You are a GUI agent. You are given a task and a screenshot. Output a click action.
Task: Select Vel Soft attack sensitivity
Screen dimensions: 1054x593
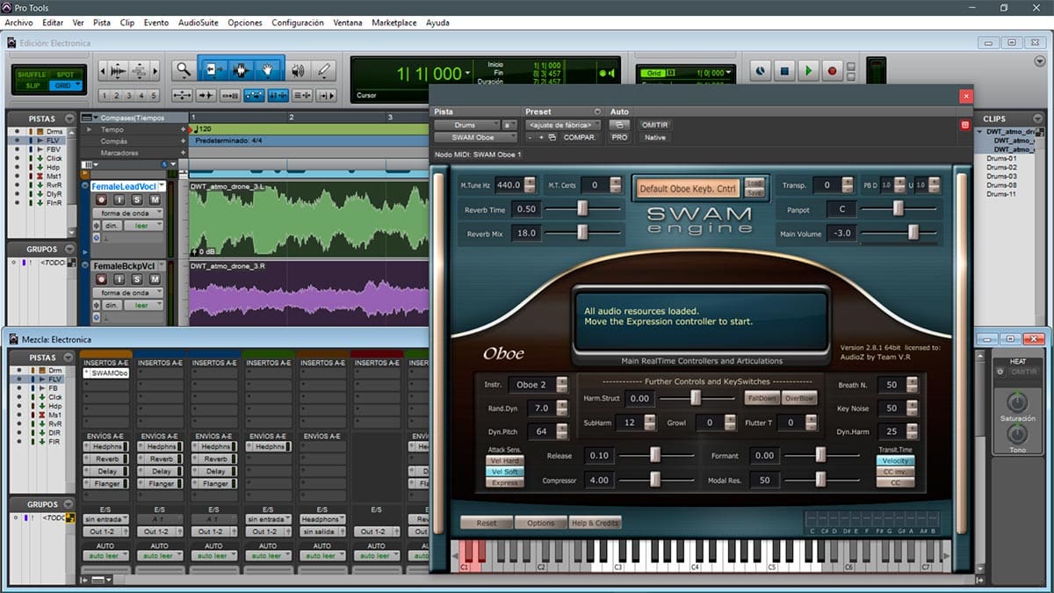(x=503, y=472)
